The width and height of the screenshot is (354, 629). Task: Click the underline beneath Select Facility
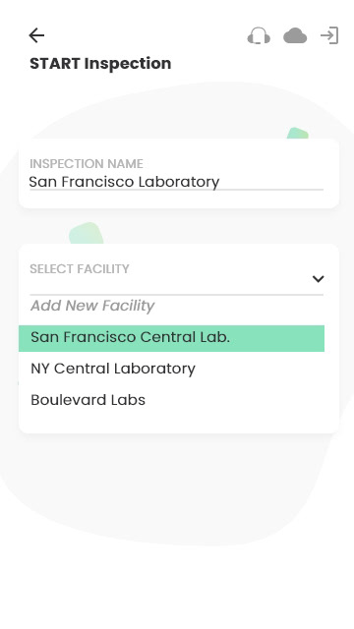[177, 295]
